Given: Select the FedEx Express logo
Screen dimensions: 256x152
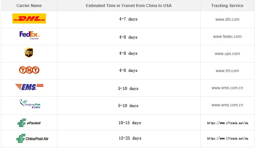Looking at the screenshot, I should 30,36.
